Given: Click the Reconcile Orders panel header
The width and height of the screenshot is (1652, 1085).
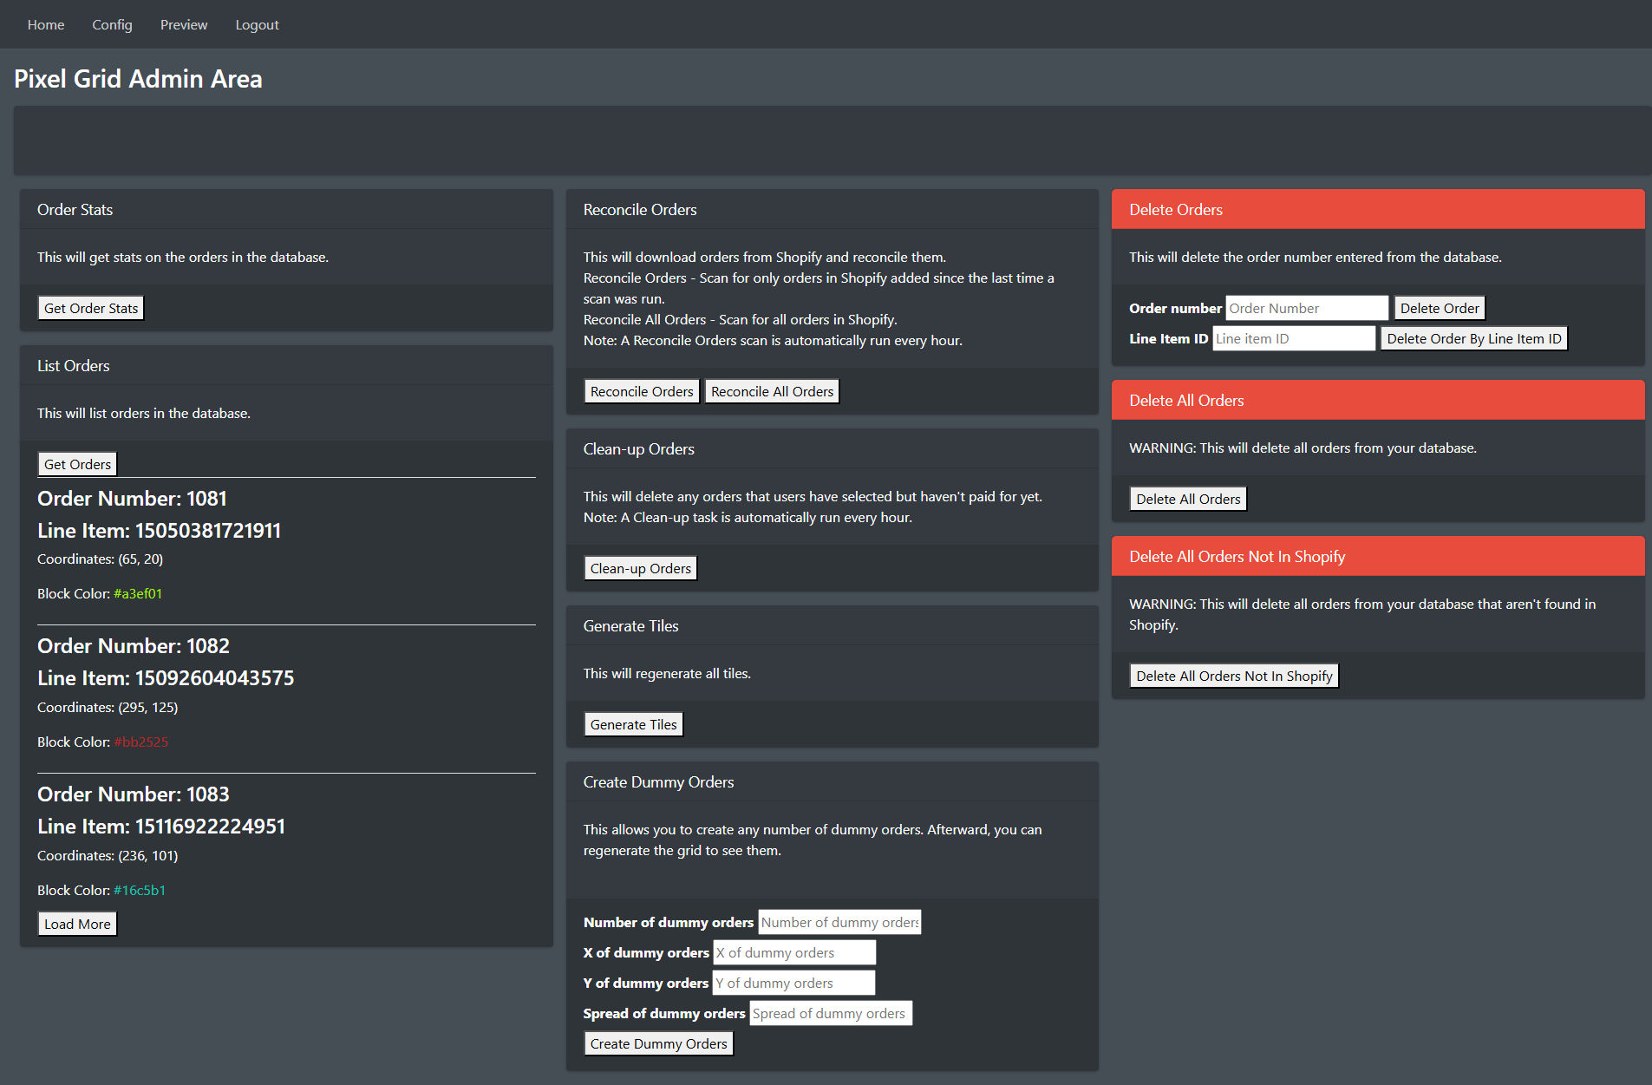Looking at the screenshot, I should [832, 209].
